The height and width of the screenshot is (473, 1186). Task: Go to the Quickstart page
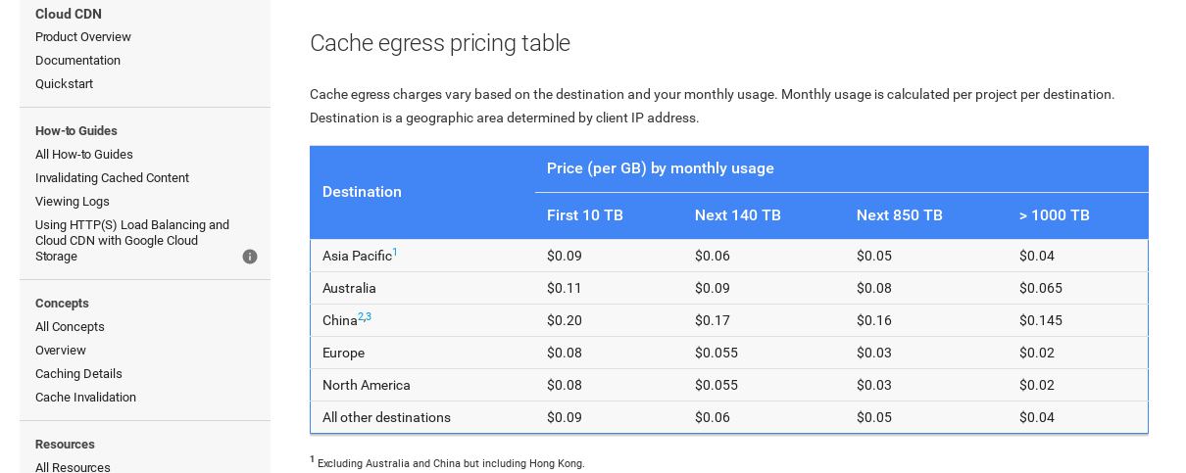64,84
